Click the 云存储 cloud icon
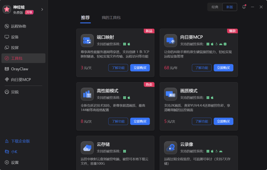The image size is (267, 170). point(87,148)
